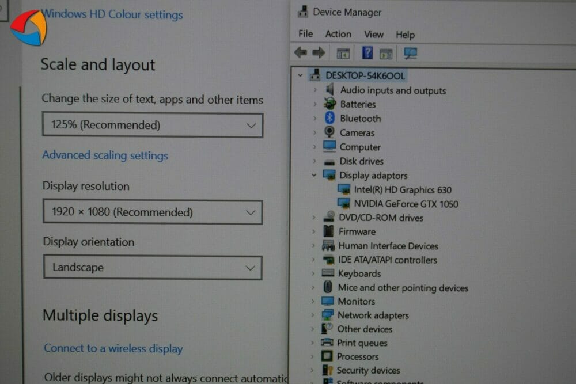Select the Other devices tree row
Viewport: 576px width, 384px height.
tap(365, 329)
